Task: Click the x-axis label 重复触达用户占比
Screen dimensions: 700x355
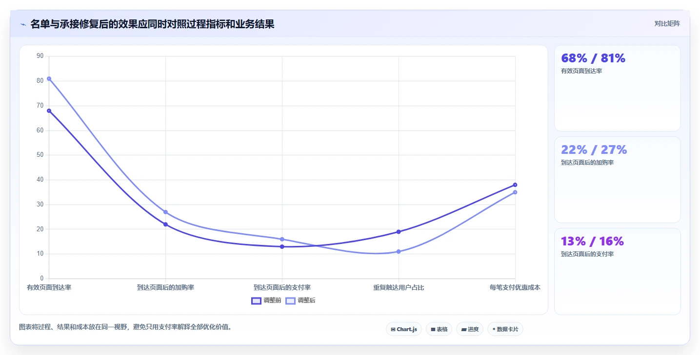Action: pyautogui.click(x=399, y=287)
